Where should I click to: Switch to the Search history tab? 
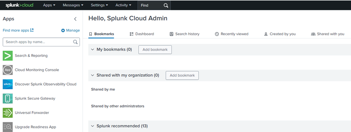[x=185, y=34]
